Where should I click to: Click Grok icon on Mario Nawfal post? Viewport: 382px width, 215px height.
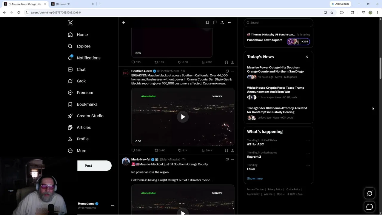(x=227, y=159)
